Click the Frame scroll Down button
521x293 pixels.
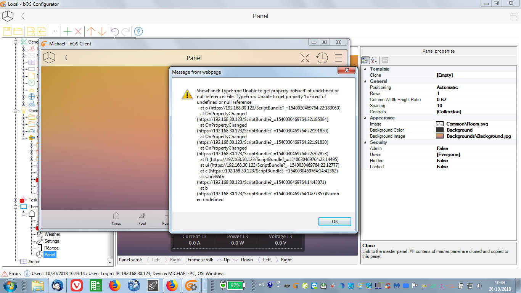point(243,260)
